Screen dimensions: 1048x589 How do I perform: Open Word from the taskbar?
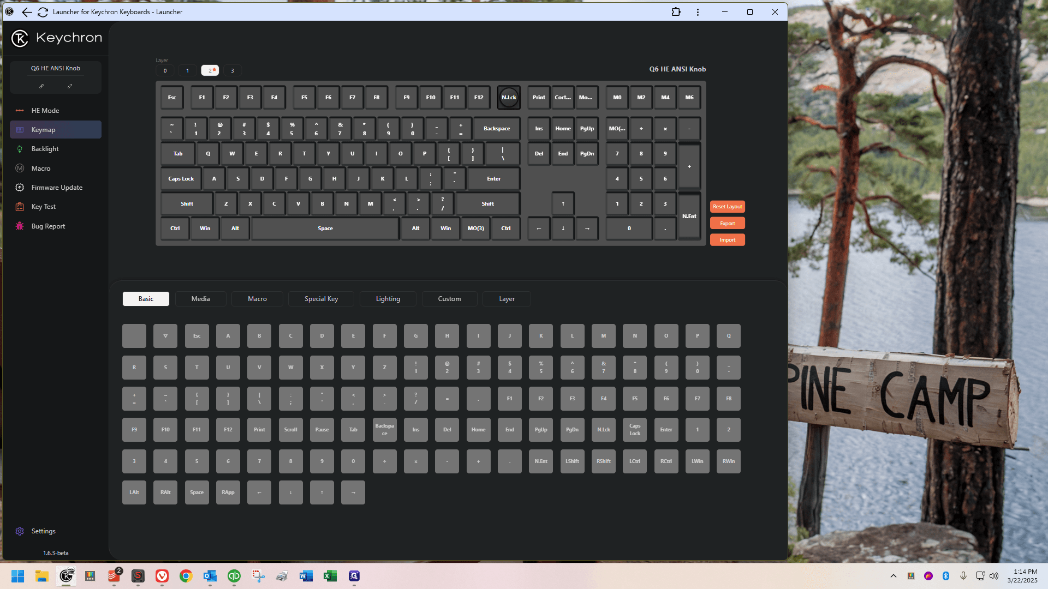(x=306, y=576)
